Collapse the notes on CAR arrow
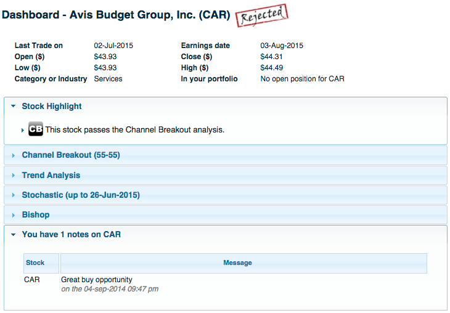The height and width of the screenshot is (313, 450). [x=13, y=235]
